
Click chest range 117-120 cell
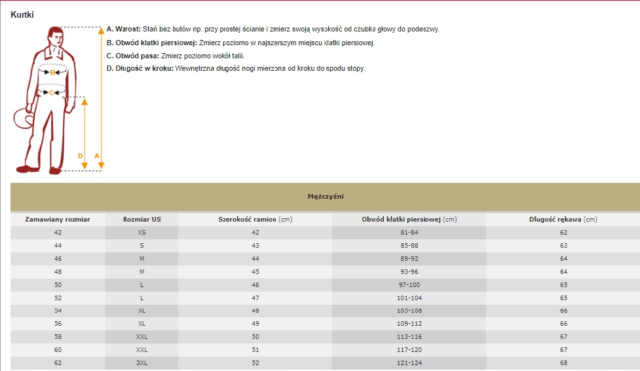[409, 350]
